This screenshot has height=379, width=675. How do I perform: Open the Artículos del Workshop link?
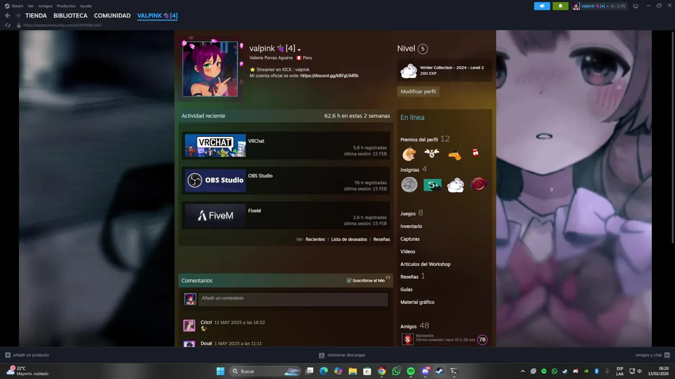coord(425,264)
